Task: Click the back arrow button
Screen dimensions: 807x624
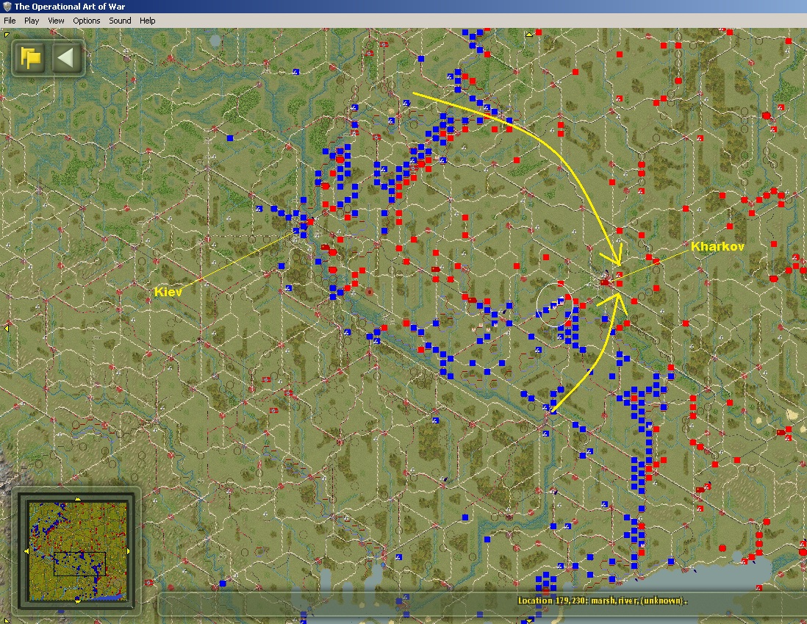Action: coord(67,57)
